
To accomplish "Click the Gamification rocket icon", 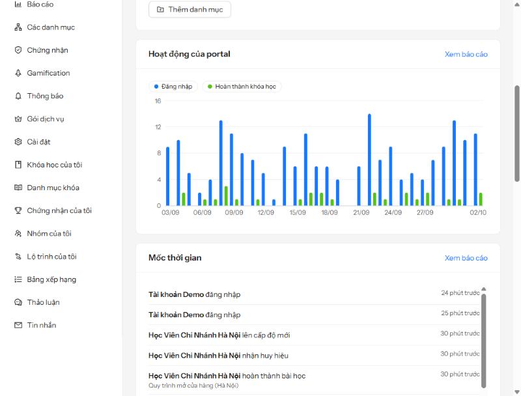I will coord(18,73).
